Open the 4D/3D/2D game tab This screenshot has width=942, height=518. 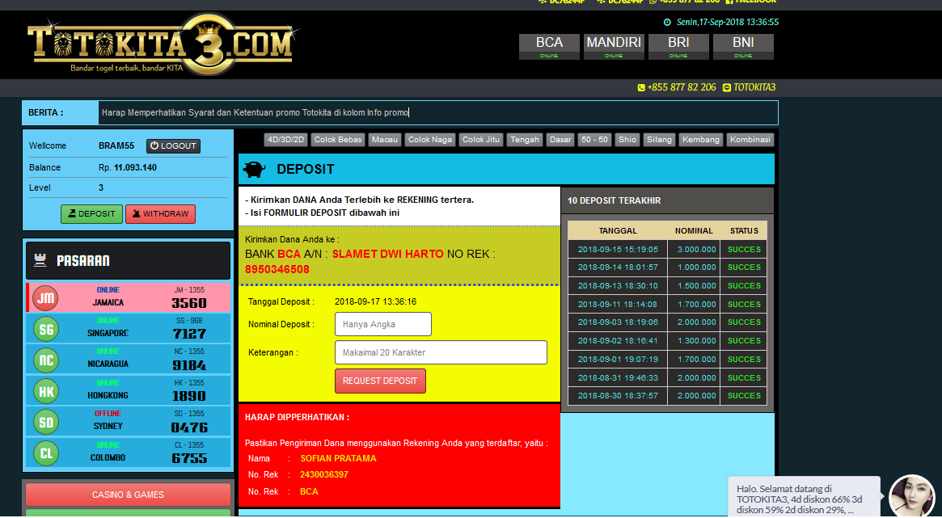(x=286, y=140)
